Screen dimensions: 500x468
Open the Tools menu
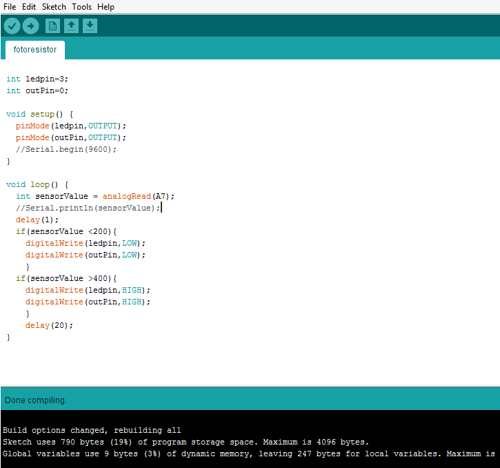(81, 7)
